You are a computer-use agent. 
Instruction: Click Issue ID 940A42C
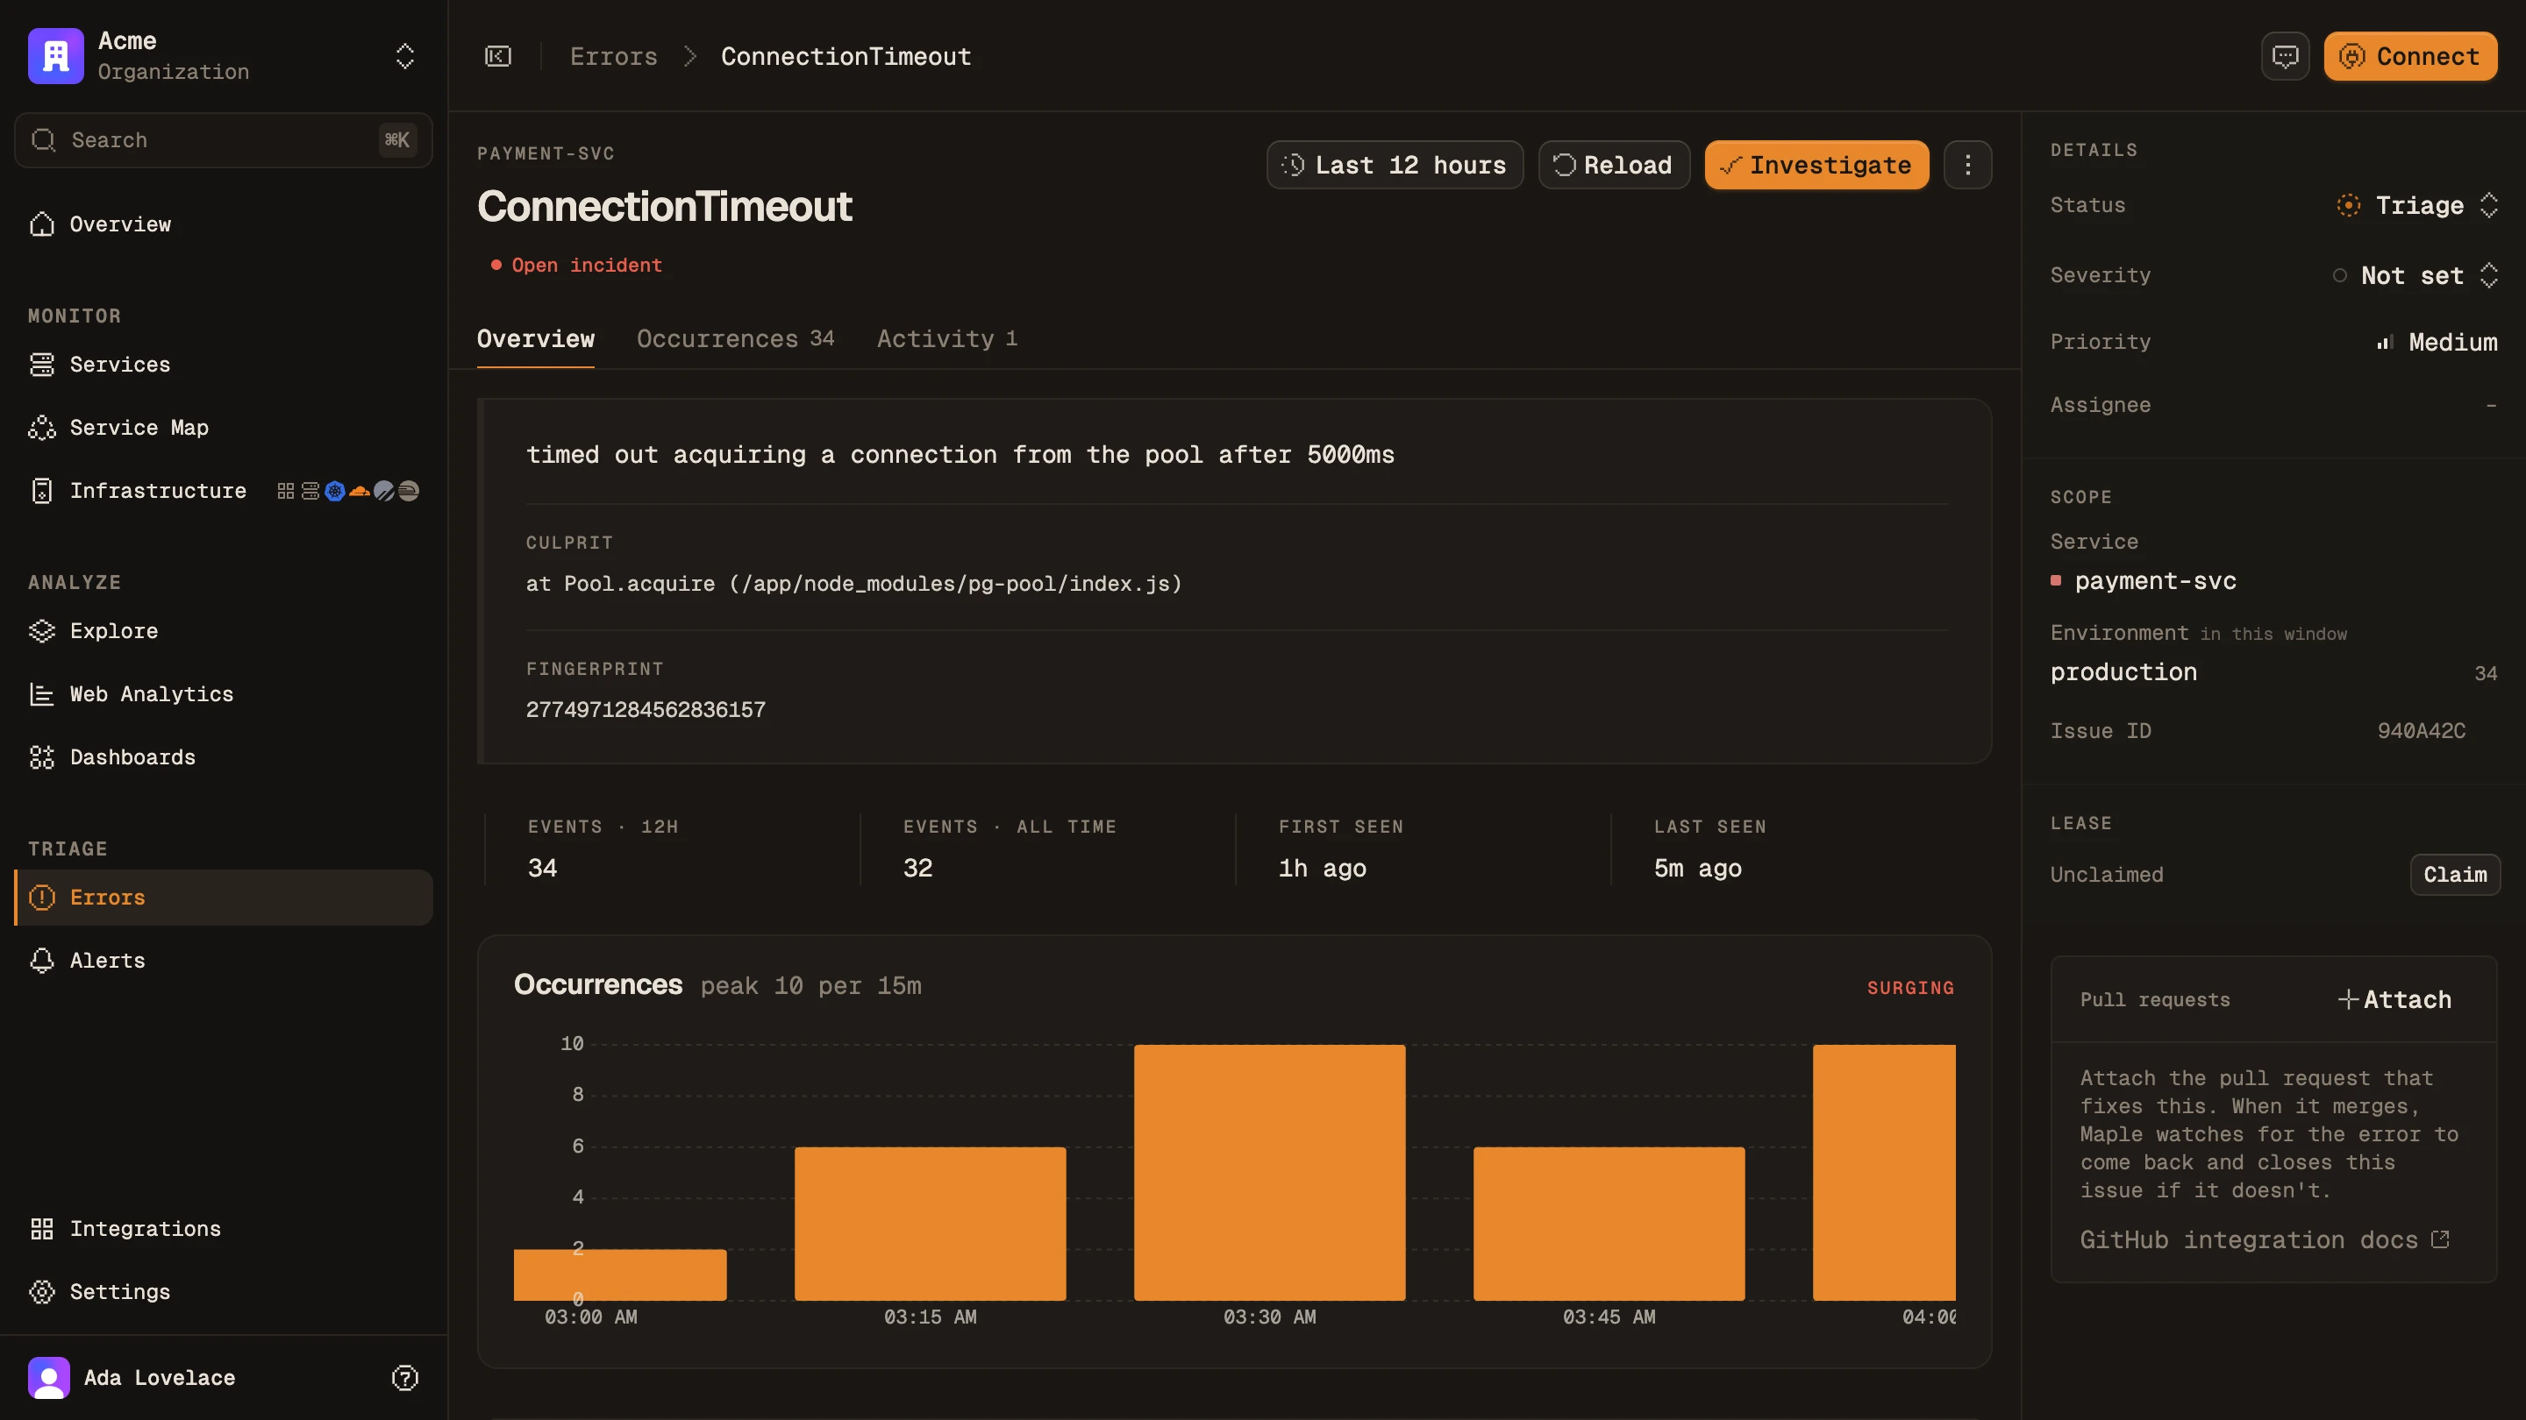pyautogui.click(x=2421, y=731)
